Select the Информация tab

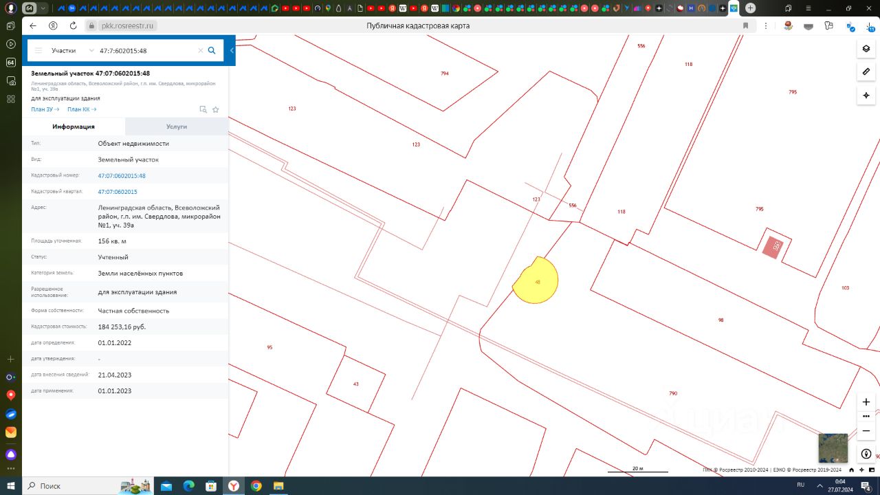74,126
